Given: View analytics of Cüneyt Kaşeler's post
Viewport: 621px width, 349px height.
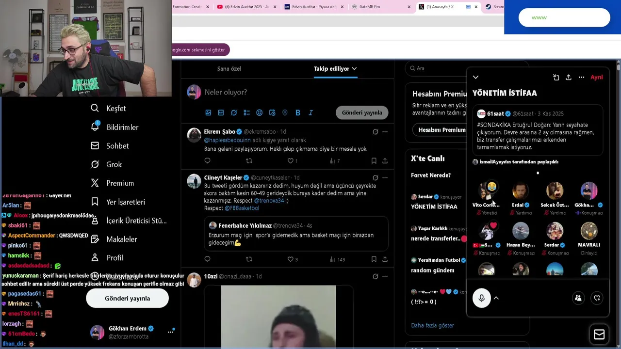Looking at the screenshot, I should pyautogui.click(x=337, y=259).
